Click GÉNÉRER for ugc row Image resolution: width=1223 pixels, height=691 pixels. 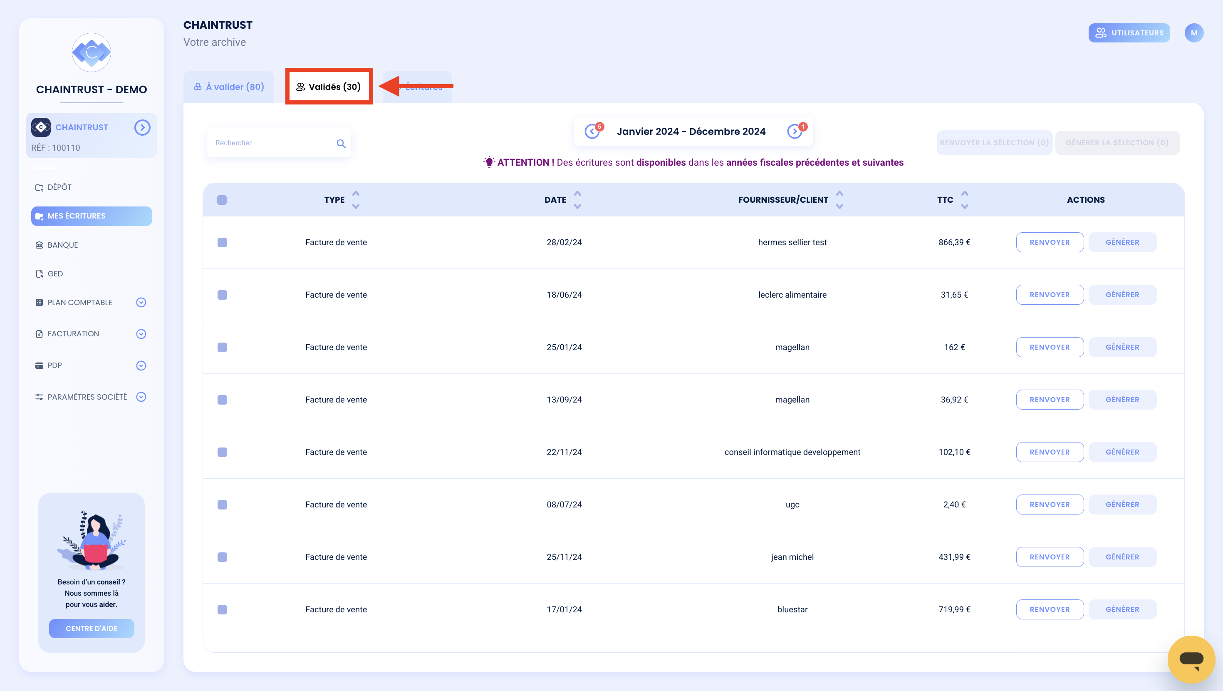1122,505
